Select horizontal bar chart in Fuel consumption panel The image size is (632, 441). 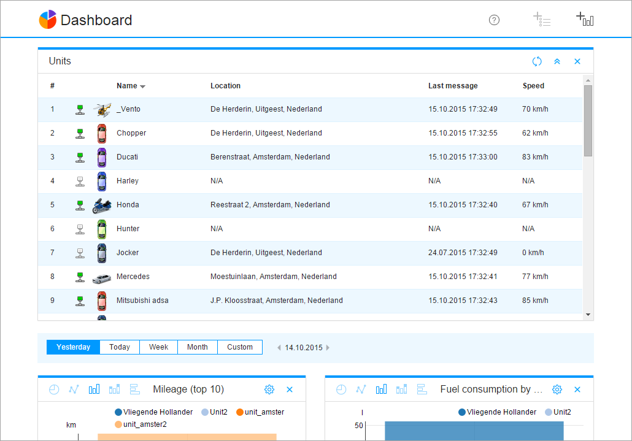pos(422,389)
